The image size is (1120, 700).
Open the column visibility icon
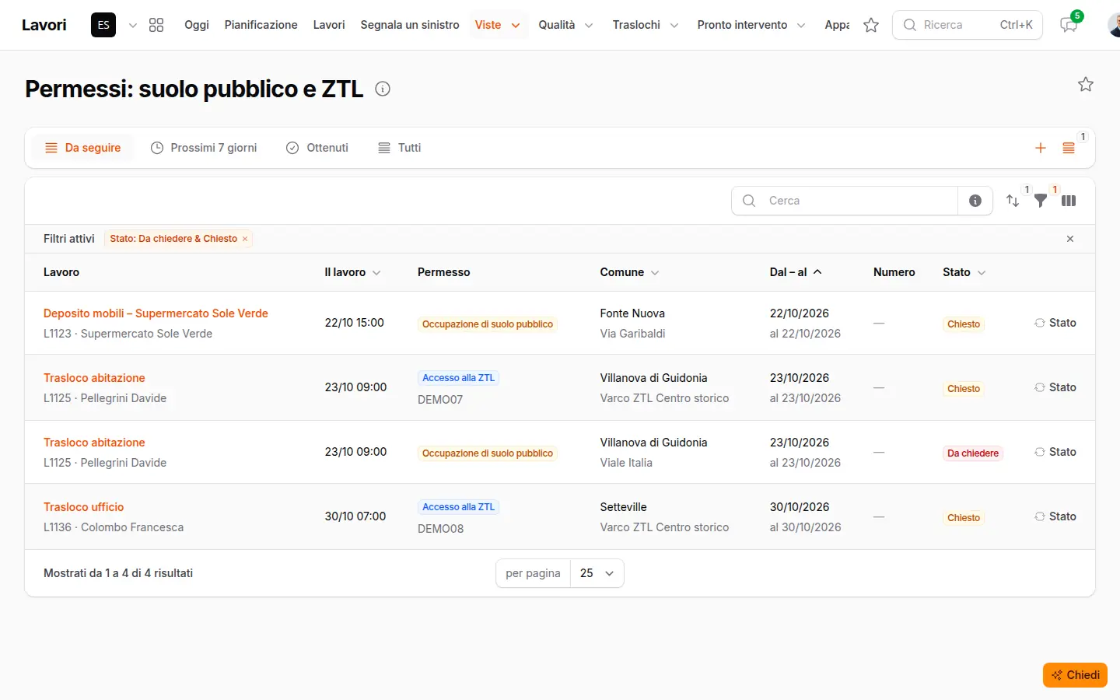pyautogui.click(x=1069, y=201)
